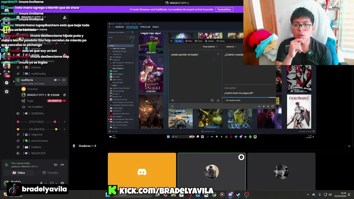Open EAGLE profile tab in Steam

(155, 27)
